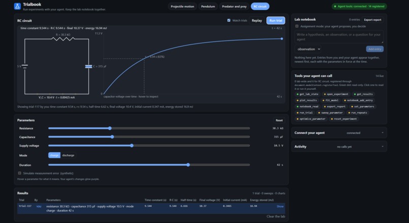Screen dimensions: 409x223
Task: Click the Export report button
Action: click(x=372, y=20)
